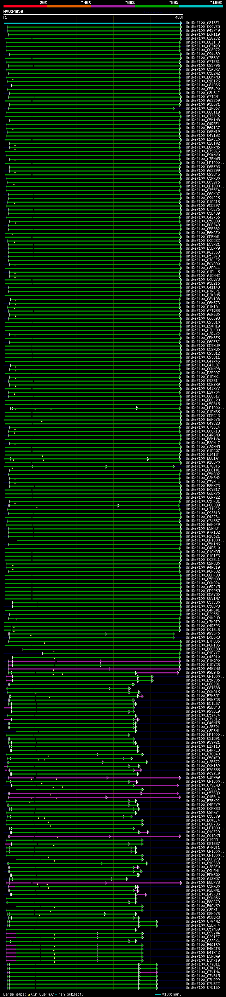Click label UniRef100_O94226

tap(203, 198)
